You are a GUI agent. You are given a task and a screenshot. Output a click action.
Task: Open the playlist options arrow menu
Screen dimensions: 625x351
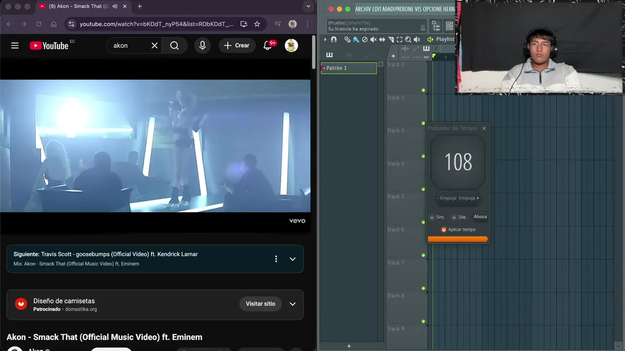click(x=325, y=39)
